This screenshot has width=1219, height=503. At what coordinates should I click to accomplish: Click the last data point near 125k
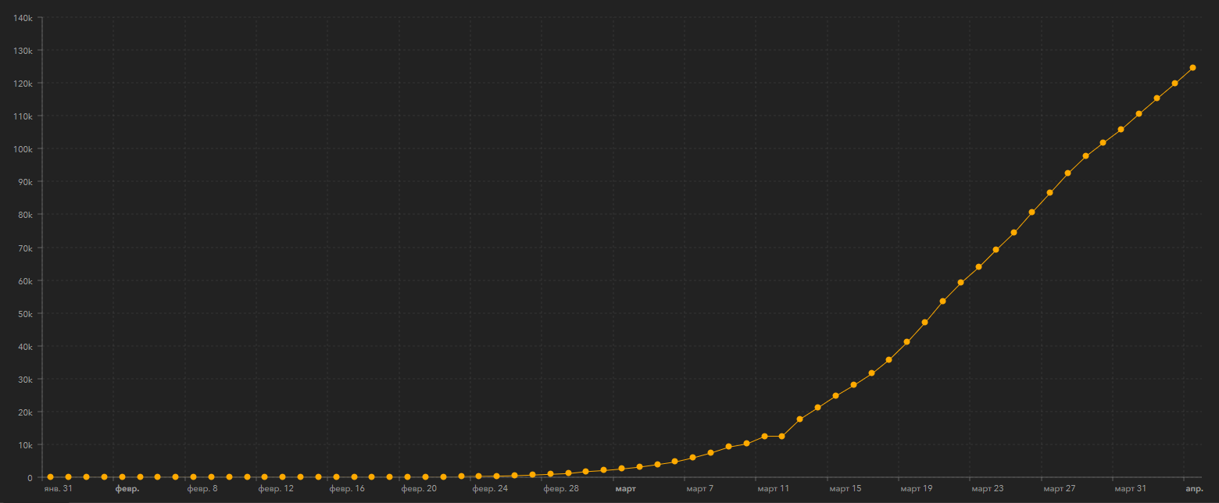tap(1192, 68)
